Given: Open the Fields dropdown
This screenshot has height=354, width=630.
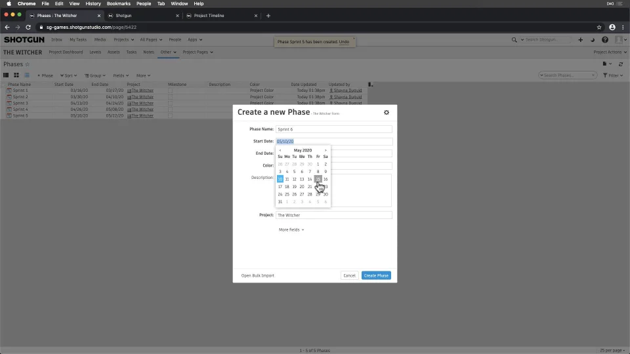Looking at the screenshot, I should click(121, 75).
